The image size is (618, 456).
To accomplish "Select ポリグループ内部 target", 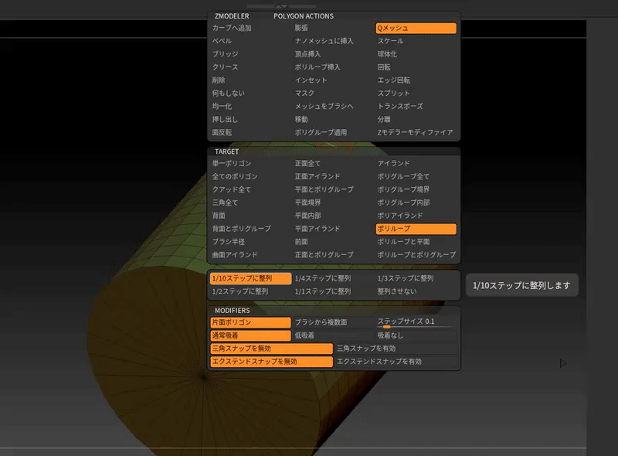I will 403,202.
